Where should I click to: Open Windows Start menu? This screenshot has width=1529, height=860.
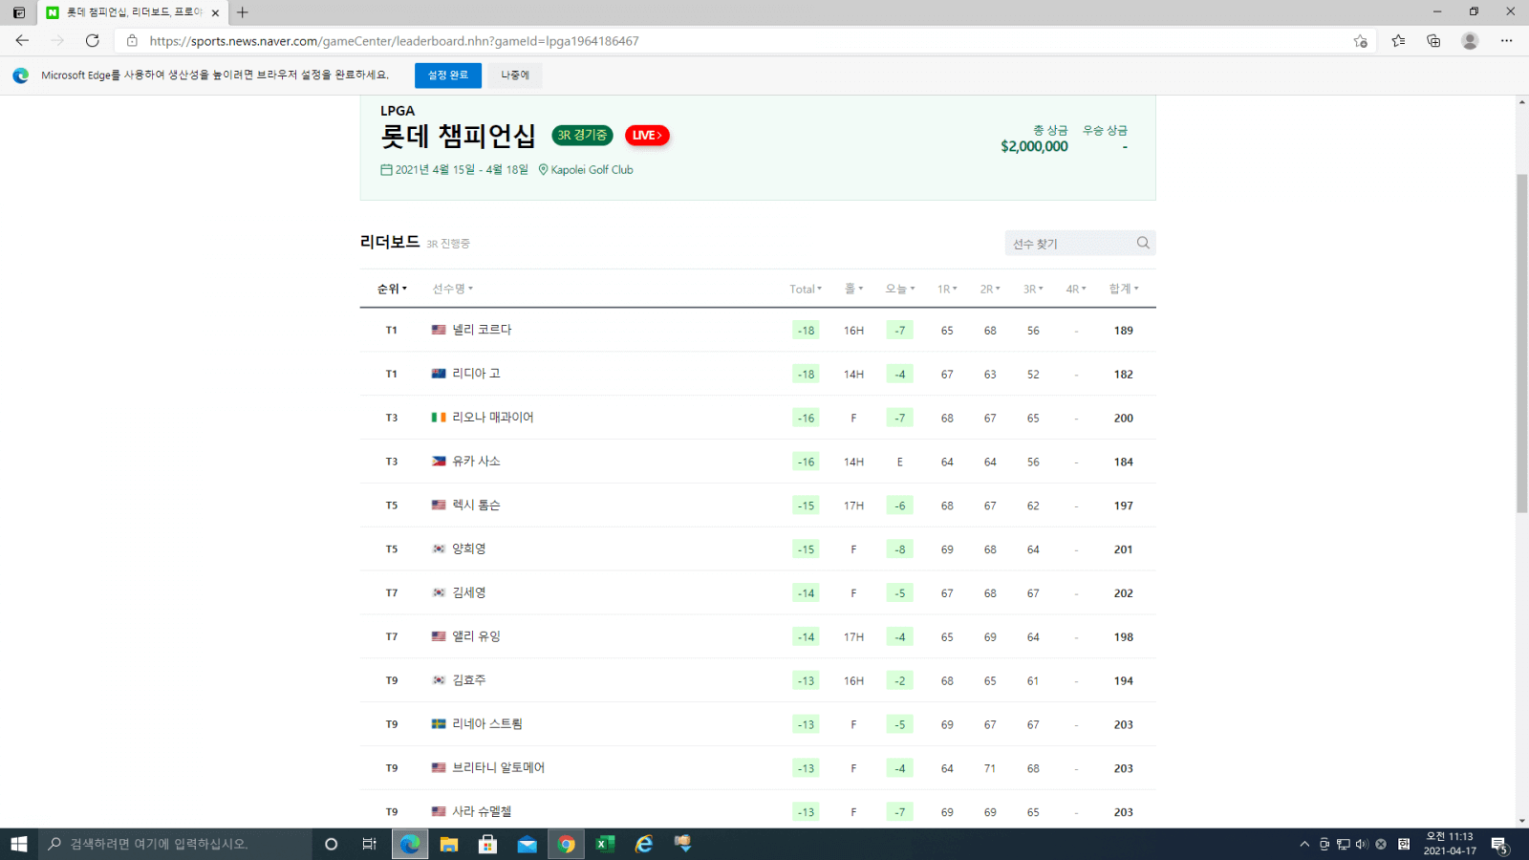click(19, 844)
